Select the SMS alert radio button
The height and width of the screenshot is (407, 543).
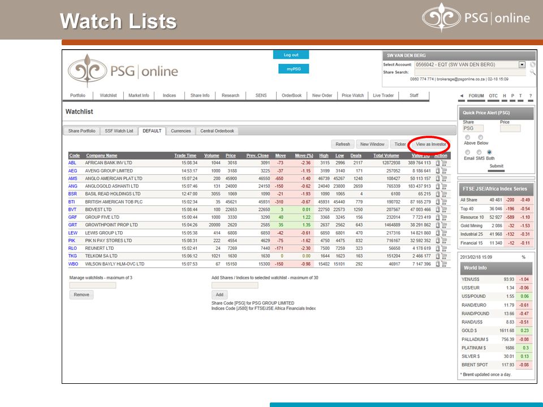tap(479, 152)
